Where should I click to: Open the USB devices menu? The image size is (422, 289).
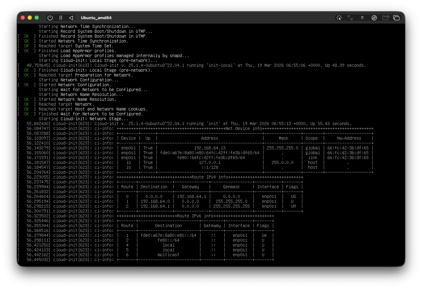tap(362, 18)
